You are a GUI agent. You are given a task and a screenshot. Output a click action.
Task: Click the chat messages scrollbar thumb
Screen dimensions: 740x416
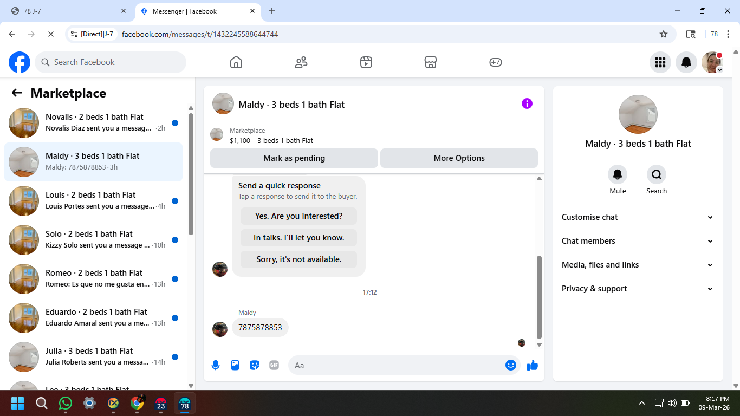coord(539,297)
